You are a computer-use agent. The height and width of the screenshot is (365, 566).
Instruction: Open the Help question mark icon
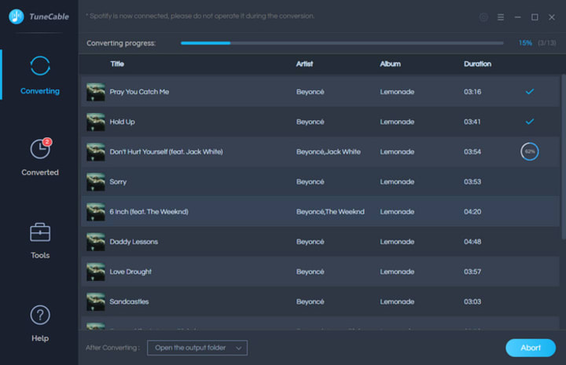coord(40,315)
